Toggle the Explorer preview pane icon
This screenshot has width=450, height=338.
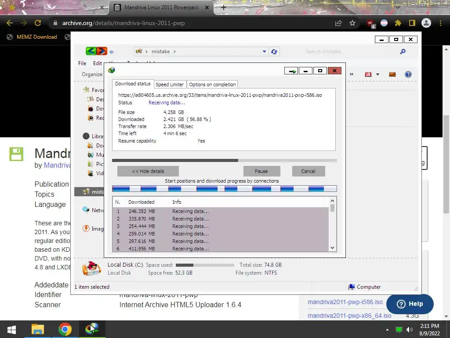coord(392,74)
